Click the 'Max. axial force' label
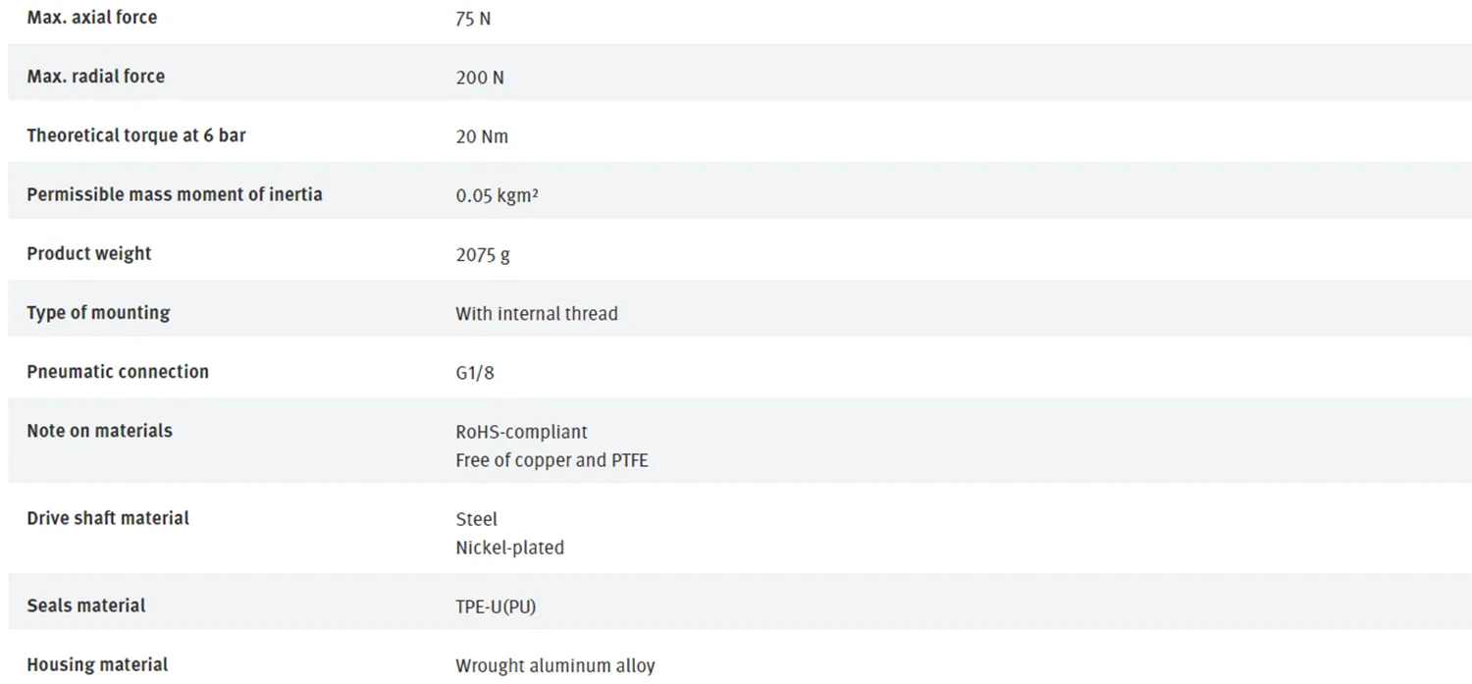1472x684 pixels. tap(91, 18)
